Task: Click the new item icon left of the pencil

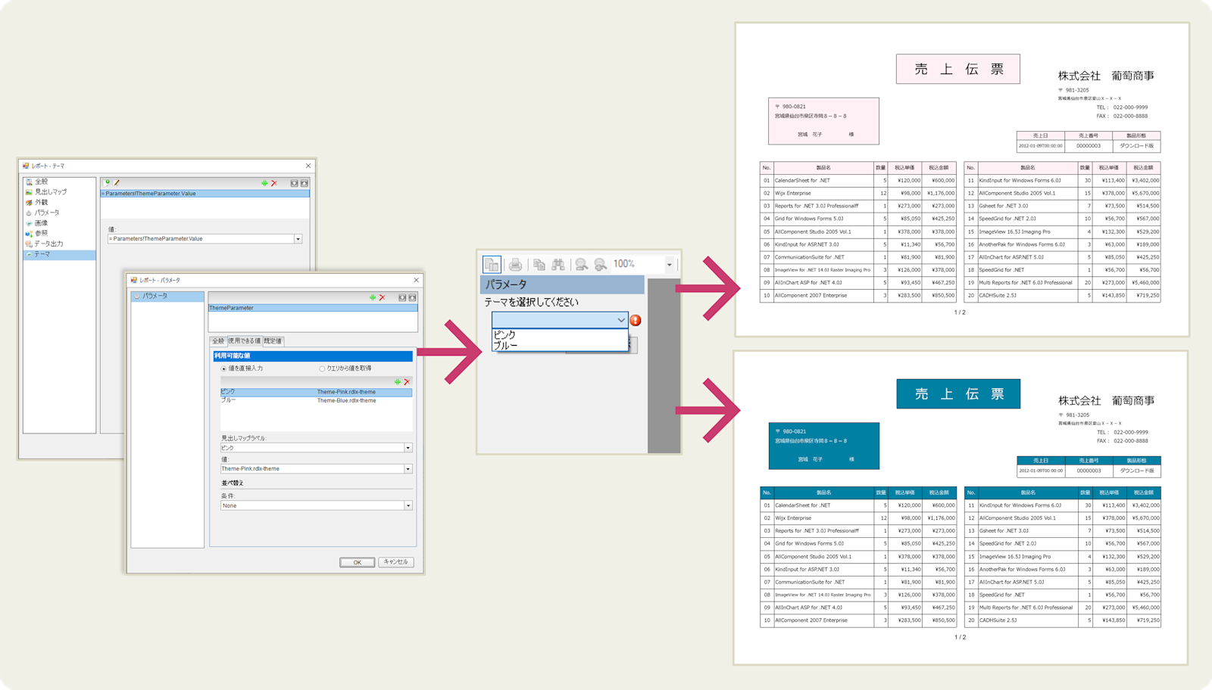Action: point(108,183)
